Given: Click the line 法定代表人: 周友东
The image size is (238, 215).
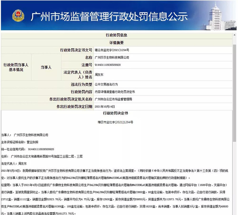Looking at the screenshot, I should 14,164.
